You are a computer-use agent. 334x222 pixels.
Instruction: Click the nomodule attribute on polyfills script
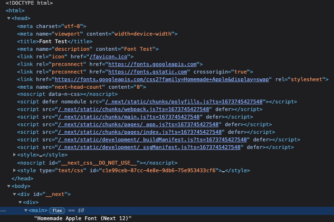click(x=74, y=102)
